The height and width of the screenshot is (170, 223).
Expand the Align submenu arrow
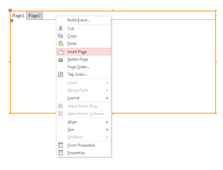coord(107,122)
